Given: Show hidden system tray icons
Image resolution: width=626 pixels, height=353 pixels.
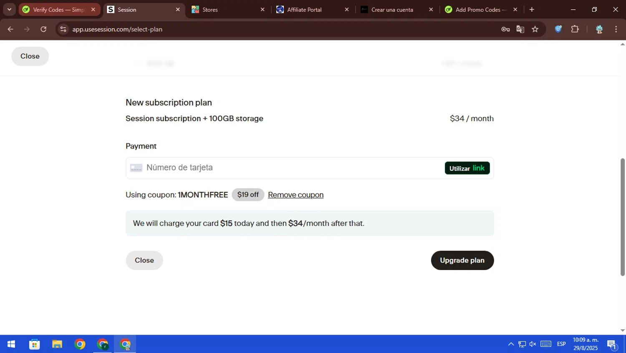Looking at the screenshot, I should coord(511,344).
